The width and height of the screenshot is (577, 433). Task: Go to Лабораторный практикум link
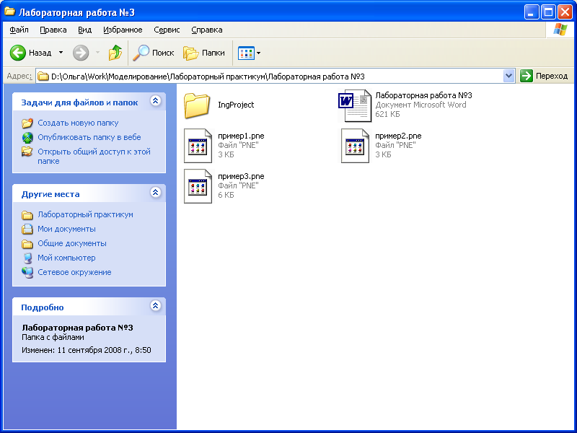click(85, 214)
